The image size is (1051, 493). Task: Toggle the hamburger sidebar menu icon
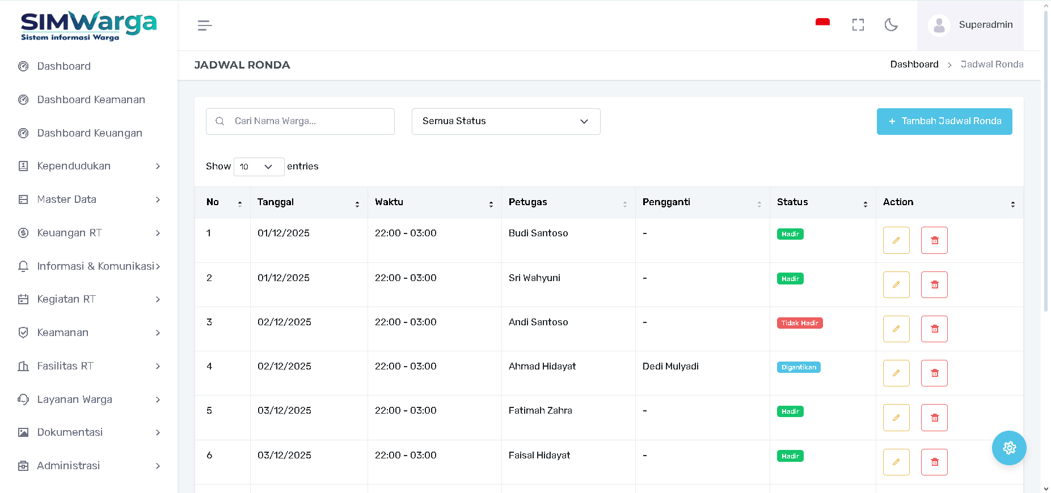pos(205,25)
